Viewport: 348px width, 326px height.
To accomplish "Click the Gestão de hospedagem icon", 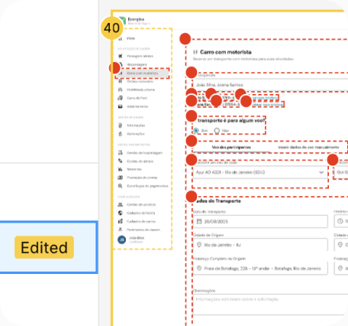I will 121,152.
